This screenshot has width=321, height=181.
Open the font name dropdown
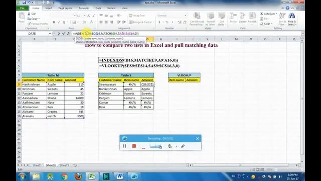(x=75, y=16)
